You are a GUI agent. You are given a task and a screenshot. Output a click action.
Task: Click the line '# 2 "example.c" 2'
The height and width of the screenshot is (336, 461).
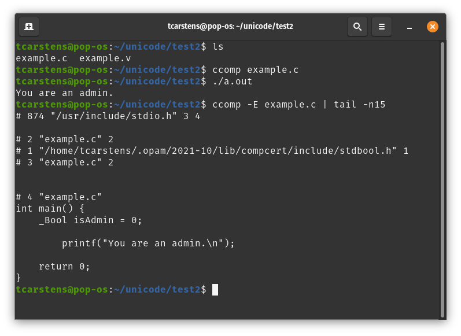65,139
